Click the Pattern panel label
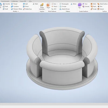Viewport: 108px width, 108px height. [x=68, y=11]
